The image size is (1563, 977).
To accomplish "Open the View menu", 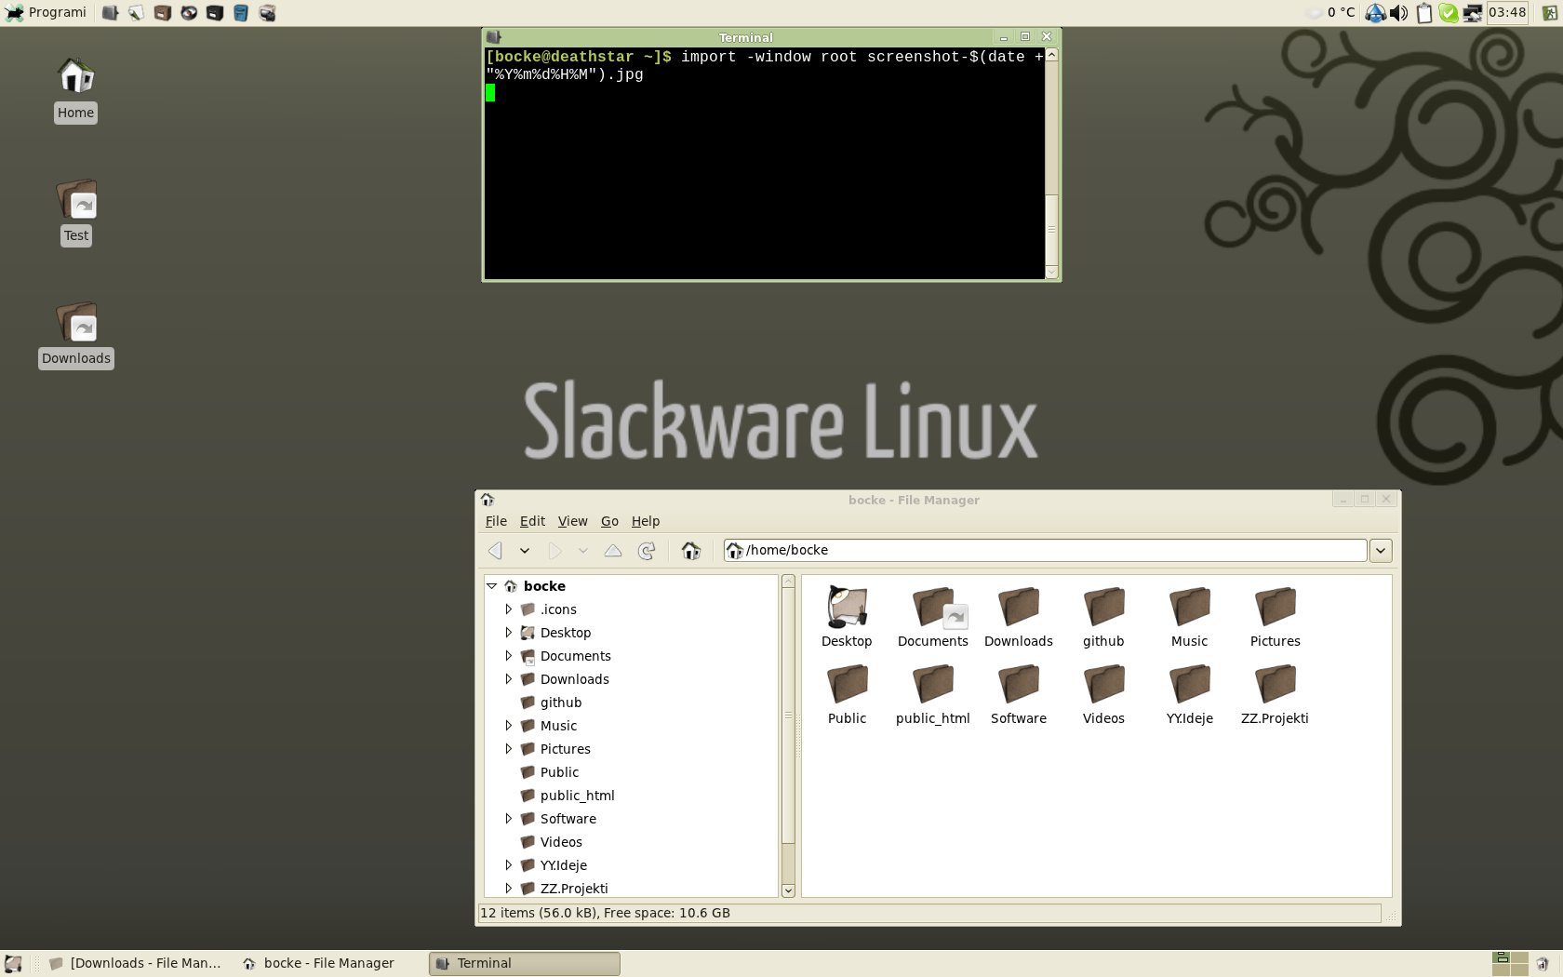I will (x=572, y=521).
